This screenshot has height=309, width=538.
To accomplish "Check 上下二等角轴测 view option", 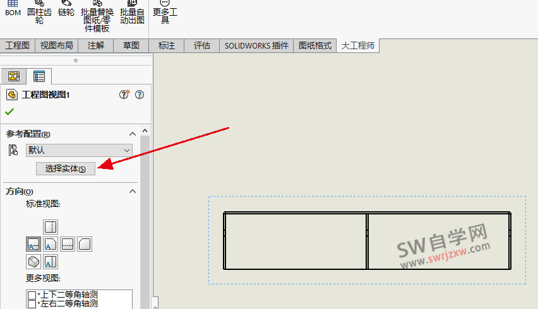I will pos(32,295).
